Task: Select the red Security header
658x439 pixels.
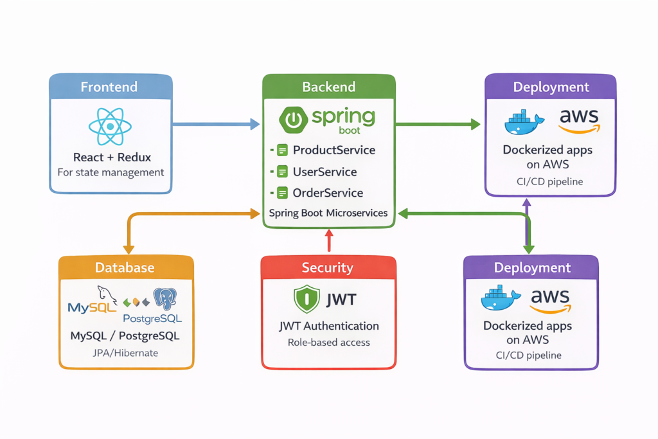Action: [328, 267]
